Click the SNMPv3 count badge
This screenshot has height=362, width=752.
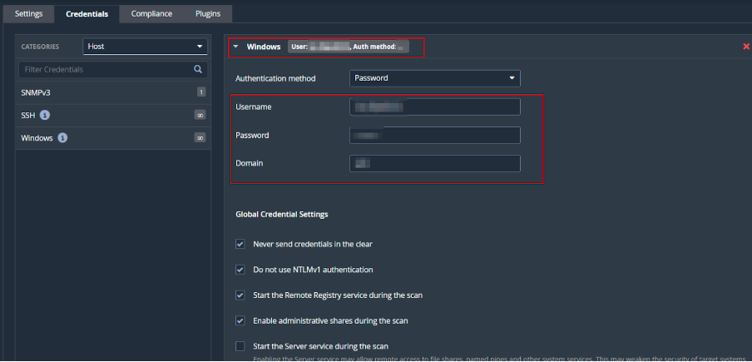coord(200,92)
